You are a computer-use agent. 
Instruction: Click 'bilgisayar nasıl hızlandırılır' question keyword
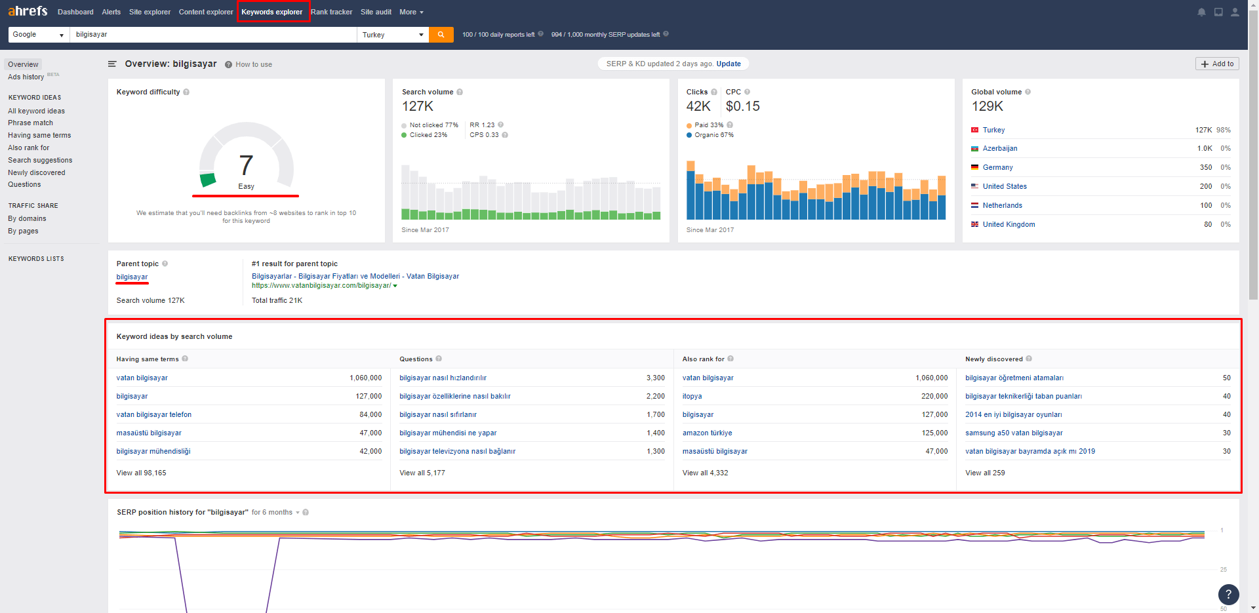[x=443, y=378]
